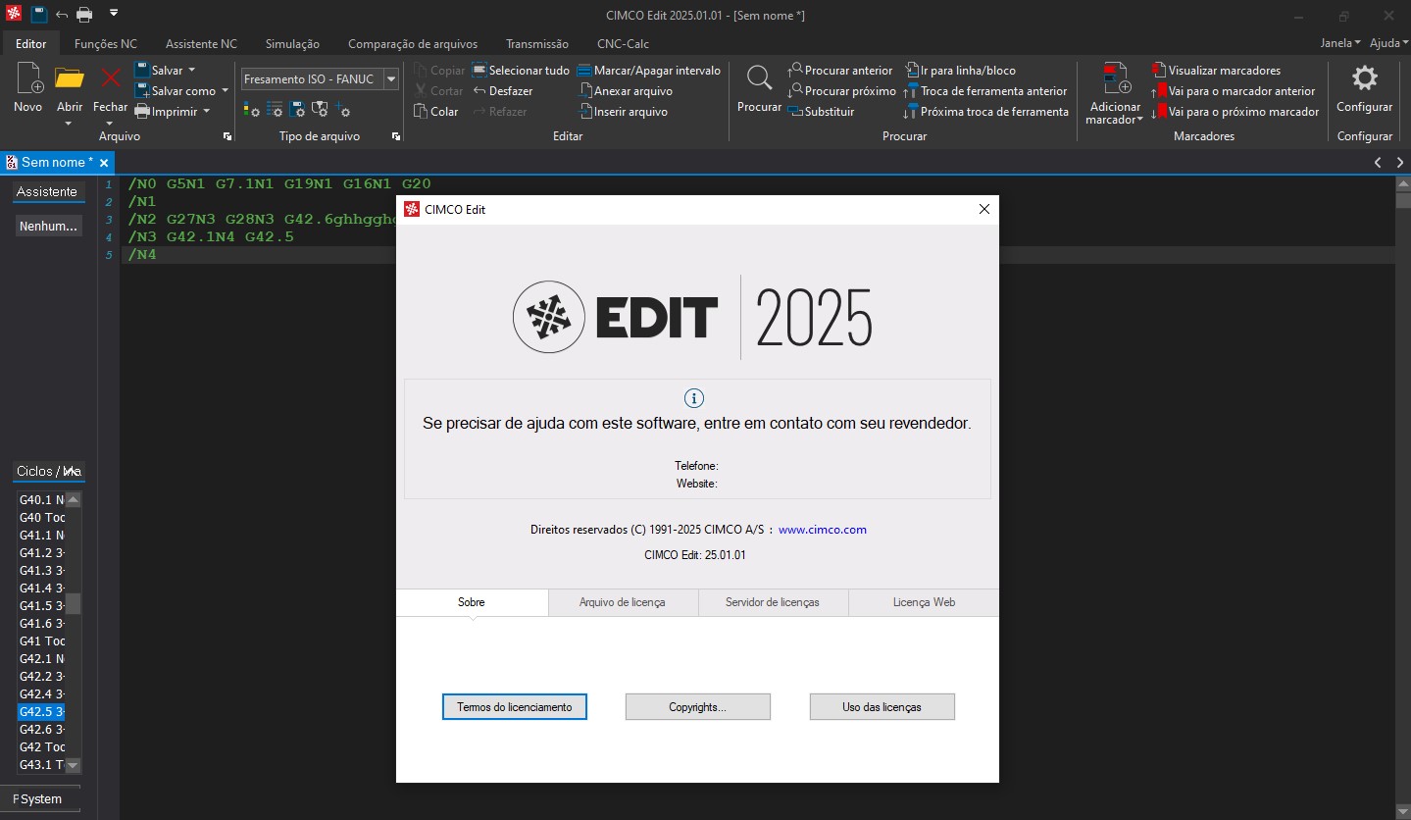The width and height of the screenshot is (1411, 820).
Task: Select the Copiar icon in Editar group
Action: pyautogui.click(x=422, y=70)
